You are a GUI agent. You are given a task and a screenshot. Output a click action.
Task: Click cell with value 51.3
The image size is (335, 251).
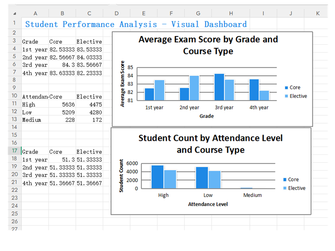pyautogui.click(x=62, y=160)
